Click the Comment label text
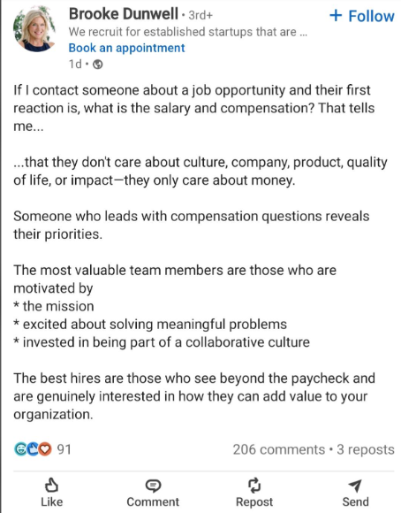 [x=153, y=502]
